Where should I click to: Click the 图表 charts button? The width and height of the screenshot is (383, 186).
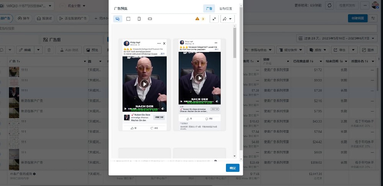coord(368,50)
